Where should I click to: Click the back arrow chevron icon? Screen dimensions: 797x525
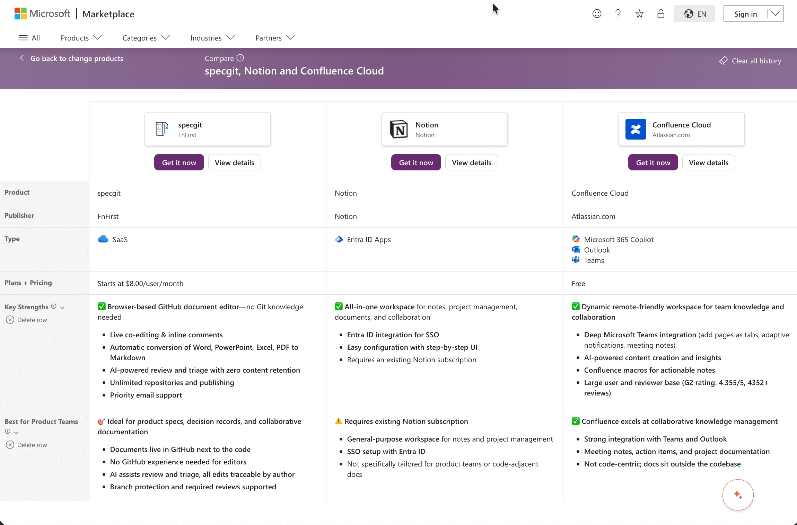tap(22, 58)
